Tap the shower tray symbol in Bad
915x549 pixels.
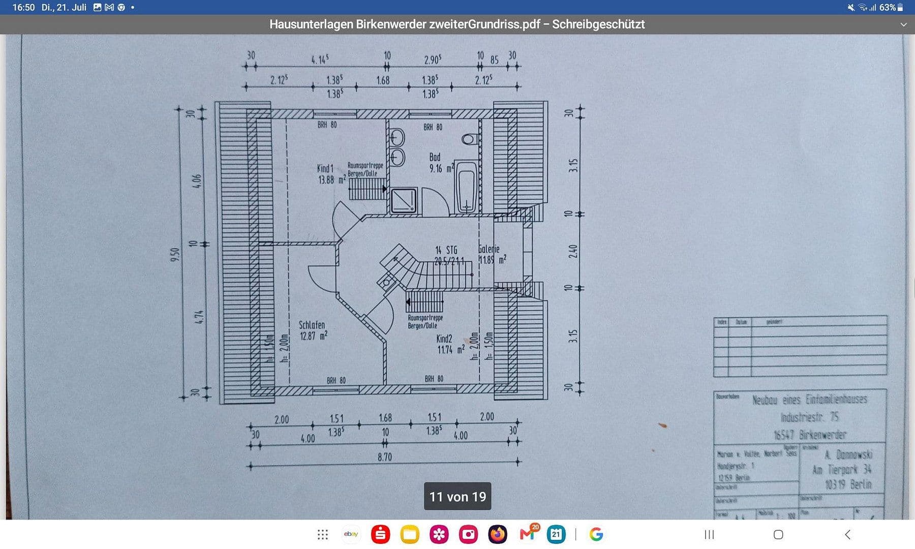click(404, 200)
